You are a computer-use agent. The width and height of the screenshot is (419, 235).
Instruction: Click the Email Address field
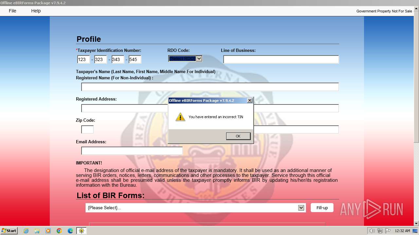click(x=132, y=151)
